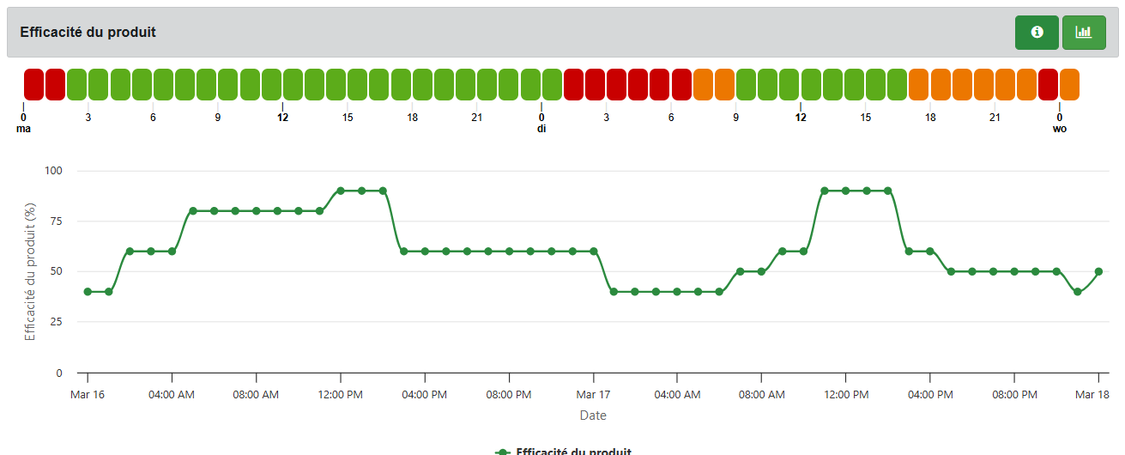
Task: Select the first red block at Monday 0h
Action: (33, 84)
